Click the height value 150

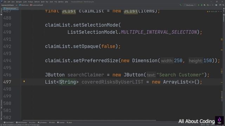[x=208, y=61]
